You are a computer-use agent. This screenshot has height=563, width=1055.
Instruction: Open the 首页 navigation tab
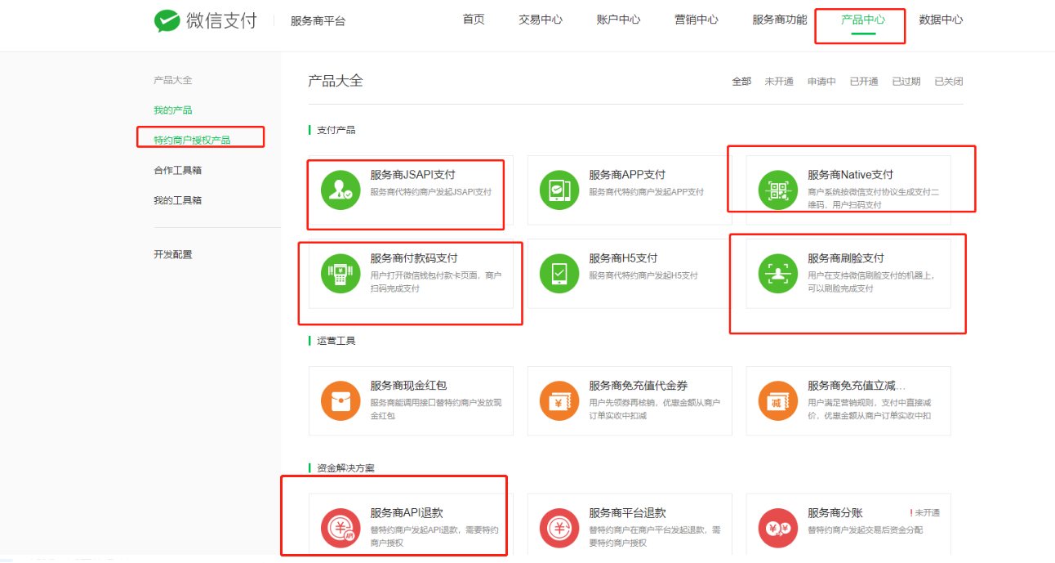tap(474, 20)
